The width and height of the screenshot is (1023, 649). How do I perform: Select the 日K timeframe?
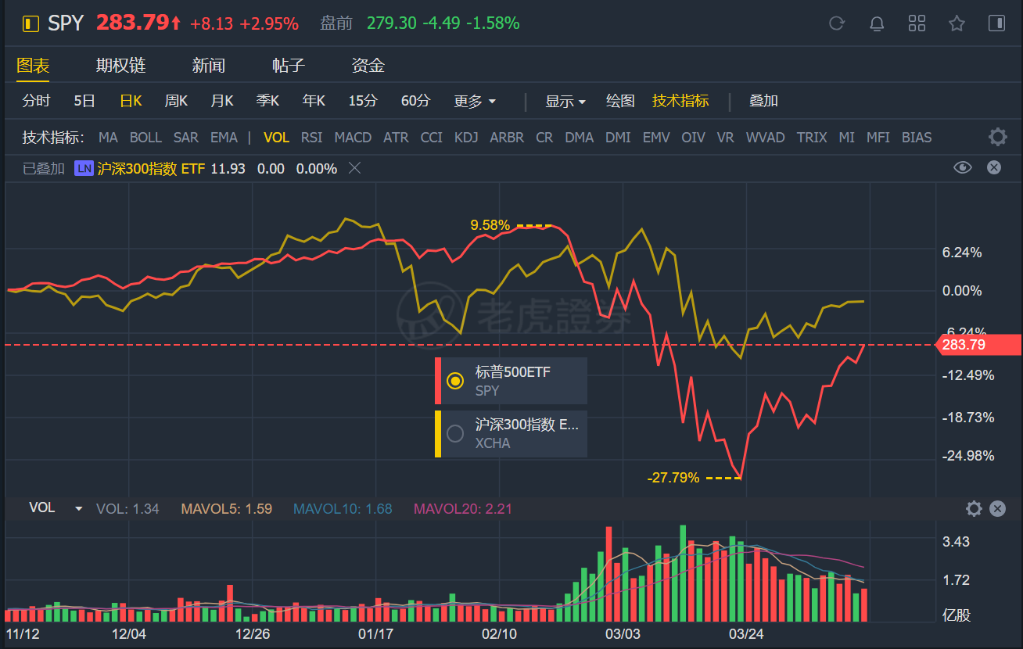pyautogui.click(x=131, y=101)
